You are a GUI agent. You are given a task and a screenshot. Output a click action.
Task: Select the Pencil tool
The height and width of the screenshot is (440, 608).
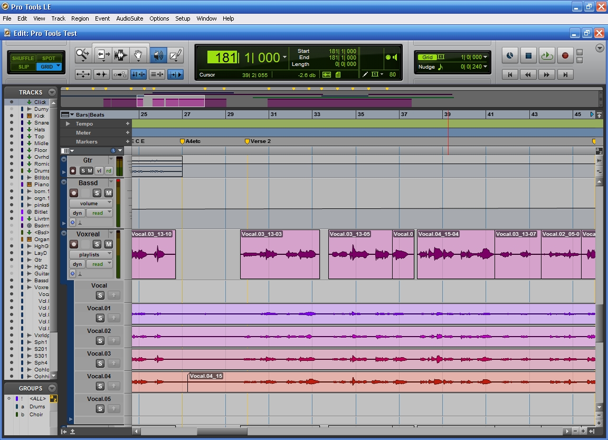[176, 55]
